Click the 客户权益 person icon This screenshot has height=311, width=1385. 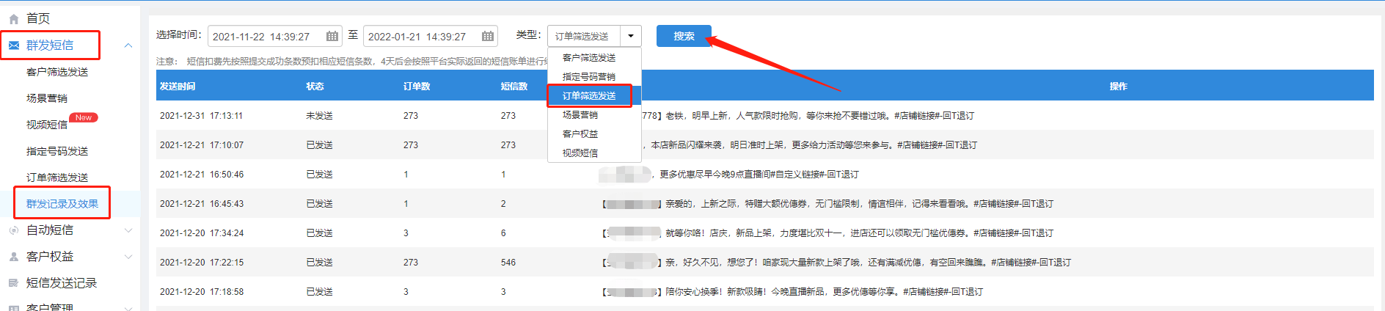coord(13,257)
